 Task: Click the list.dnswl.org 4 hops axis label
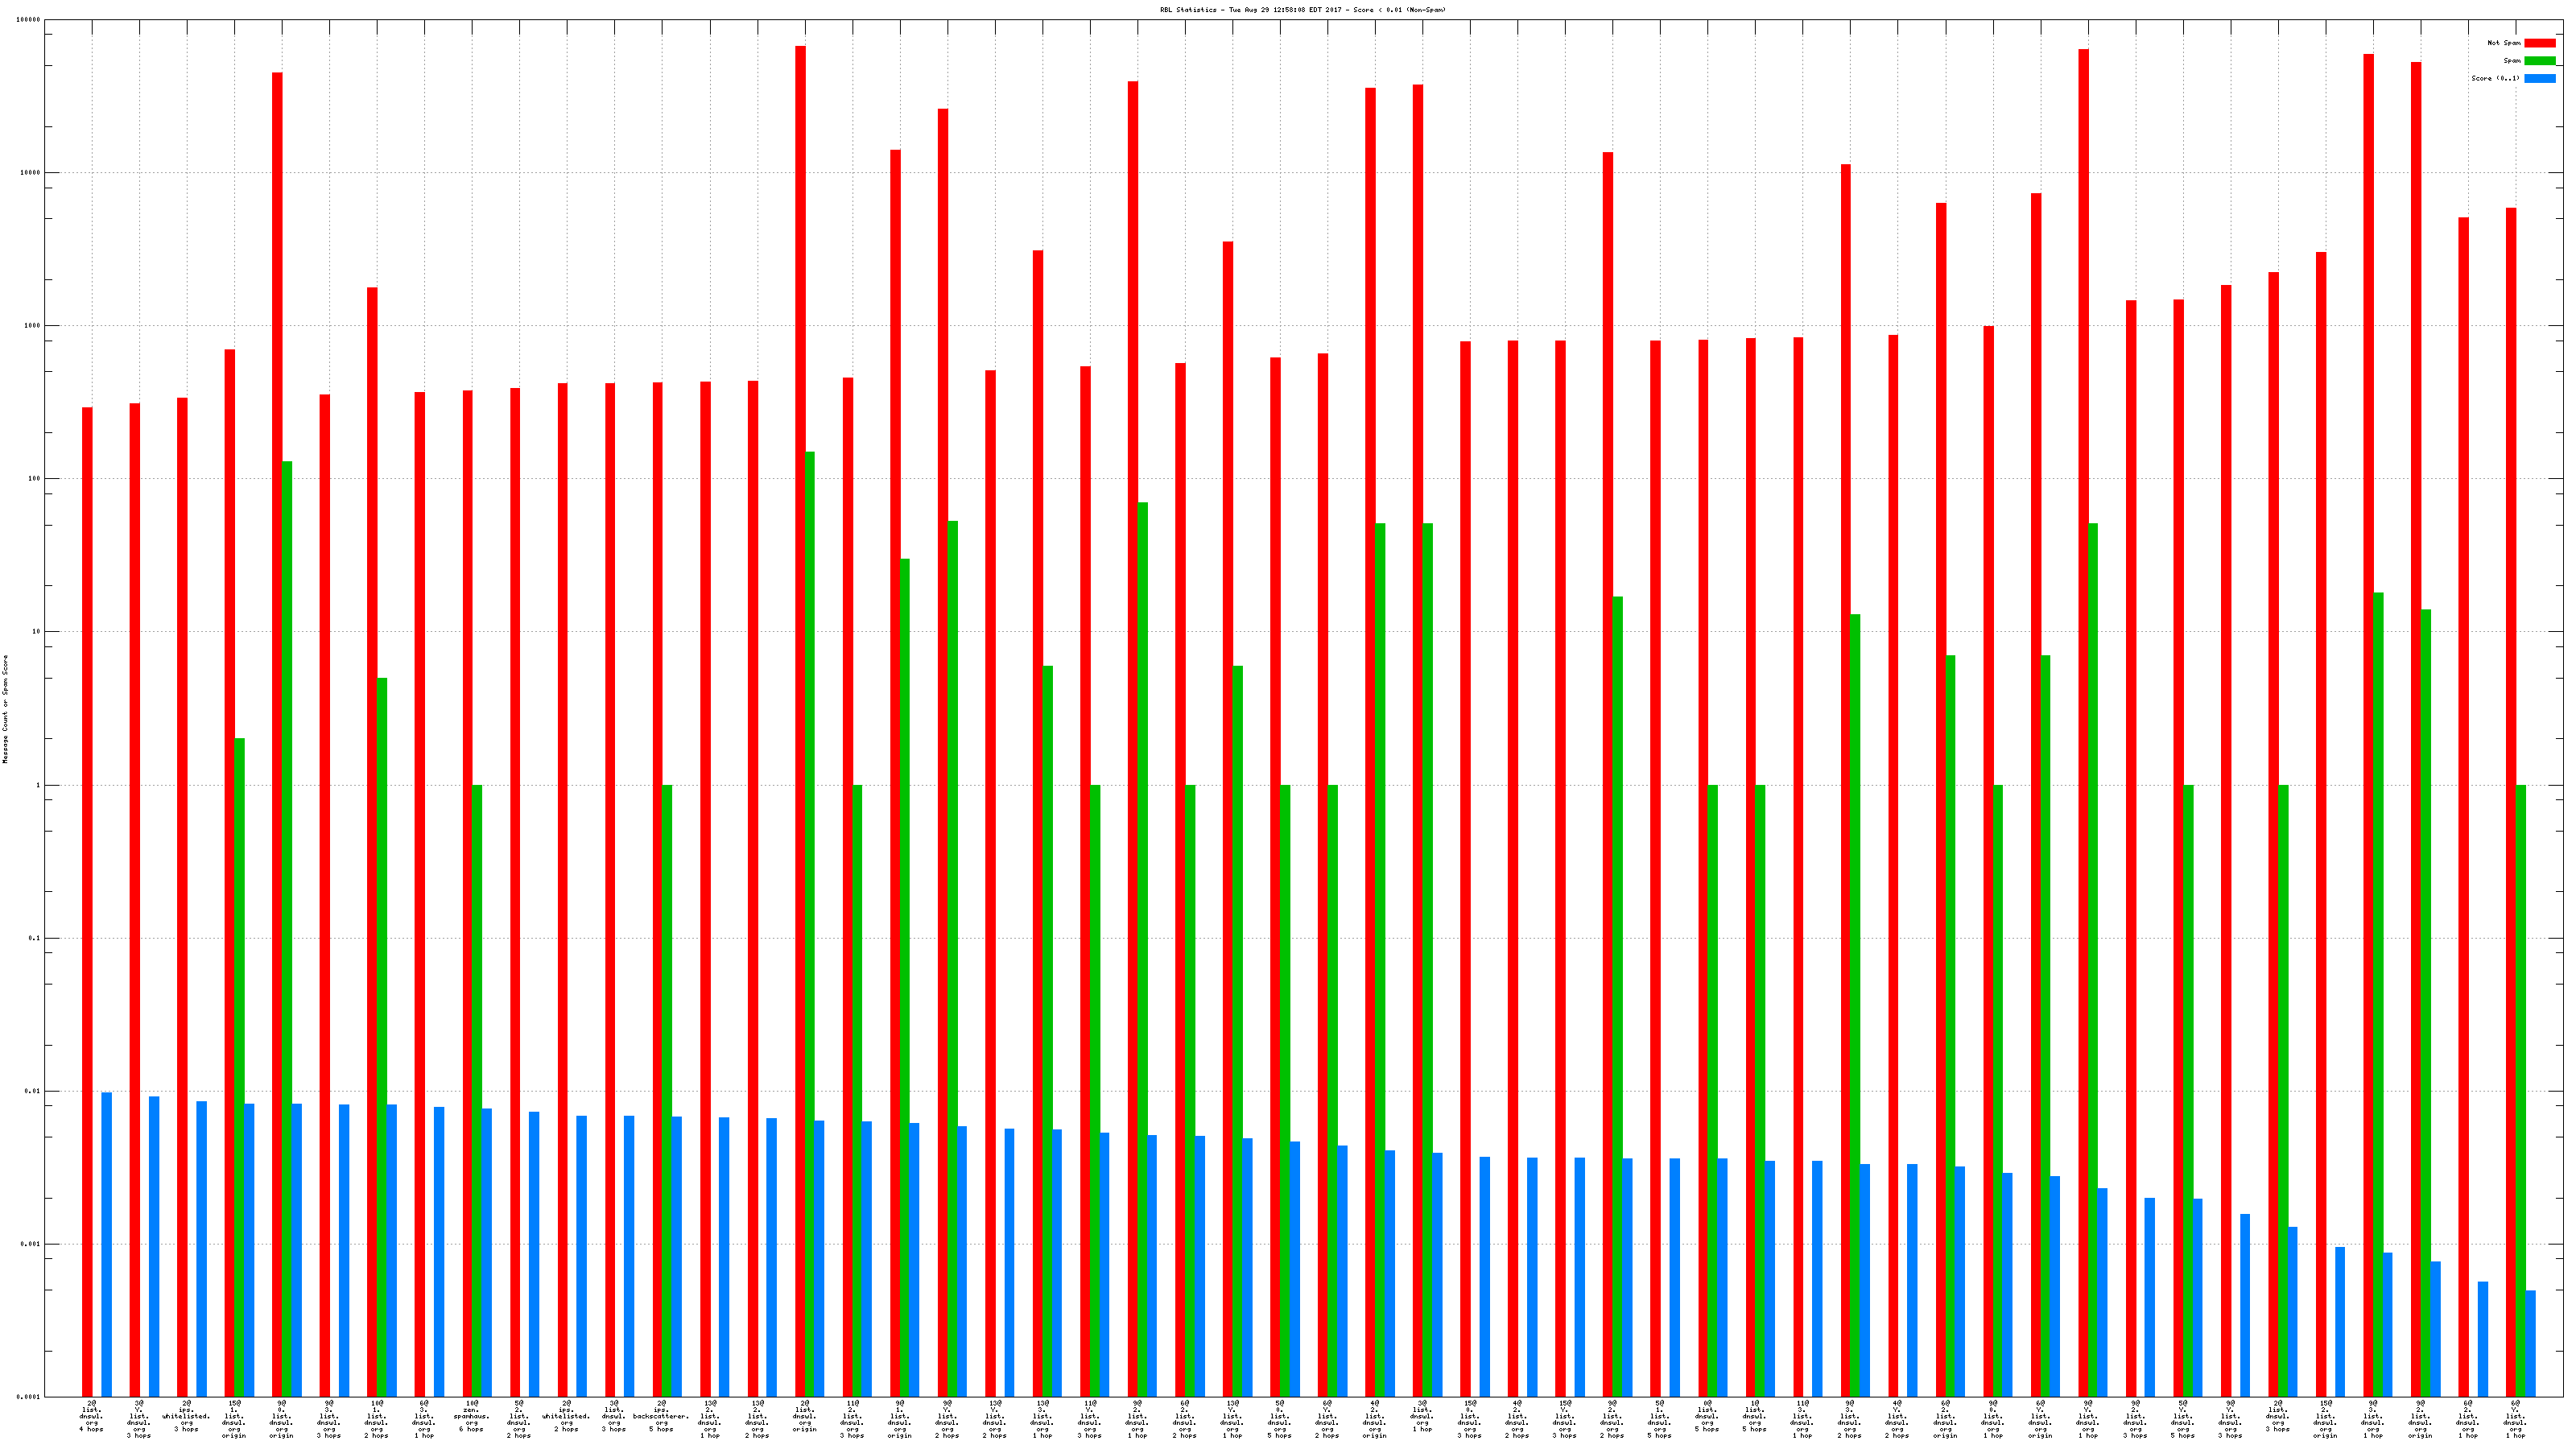[91, 1416]
